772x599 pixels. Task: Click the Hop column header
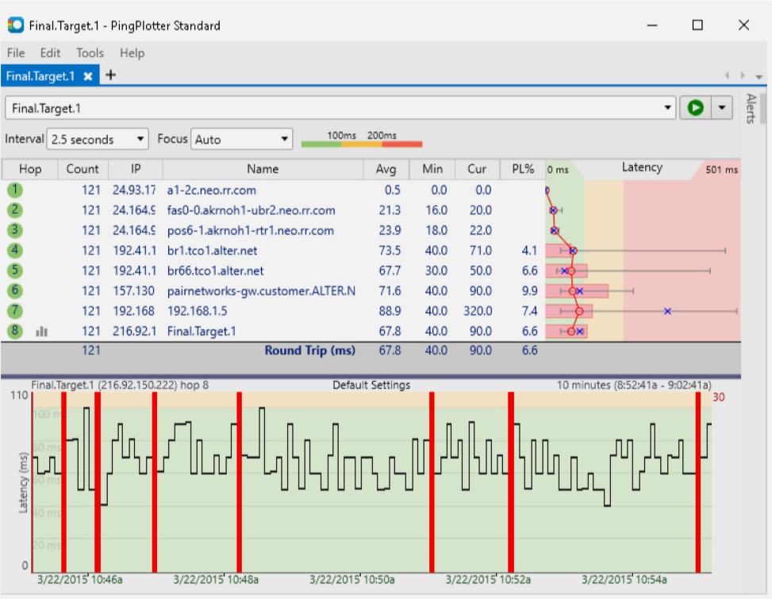point(30,169)
